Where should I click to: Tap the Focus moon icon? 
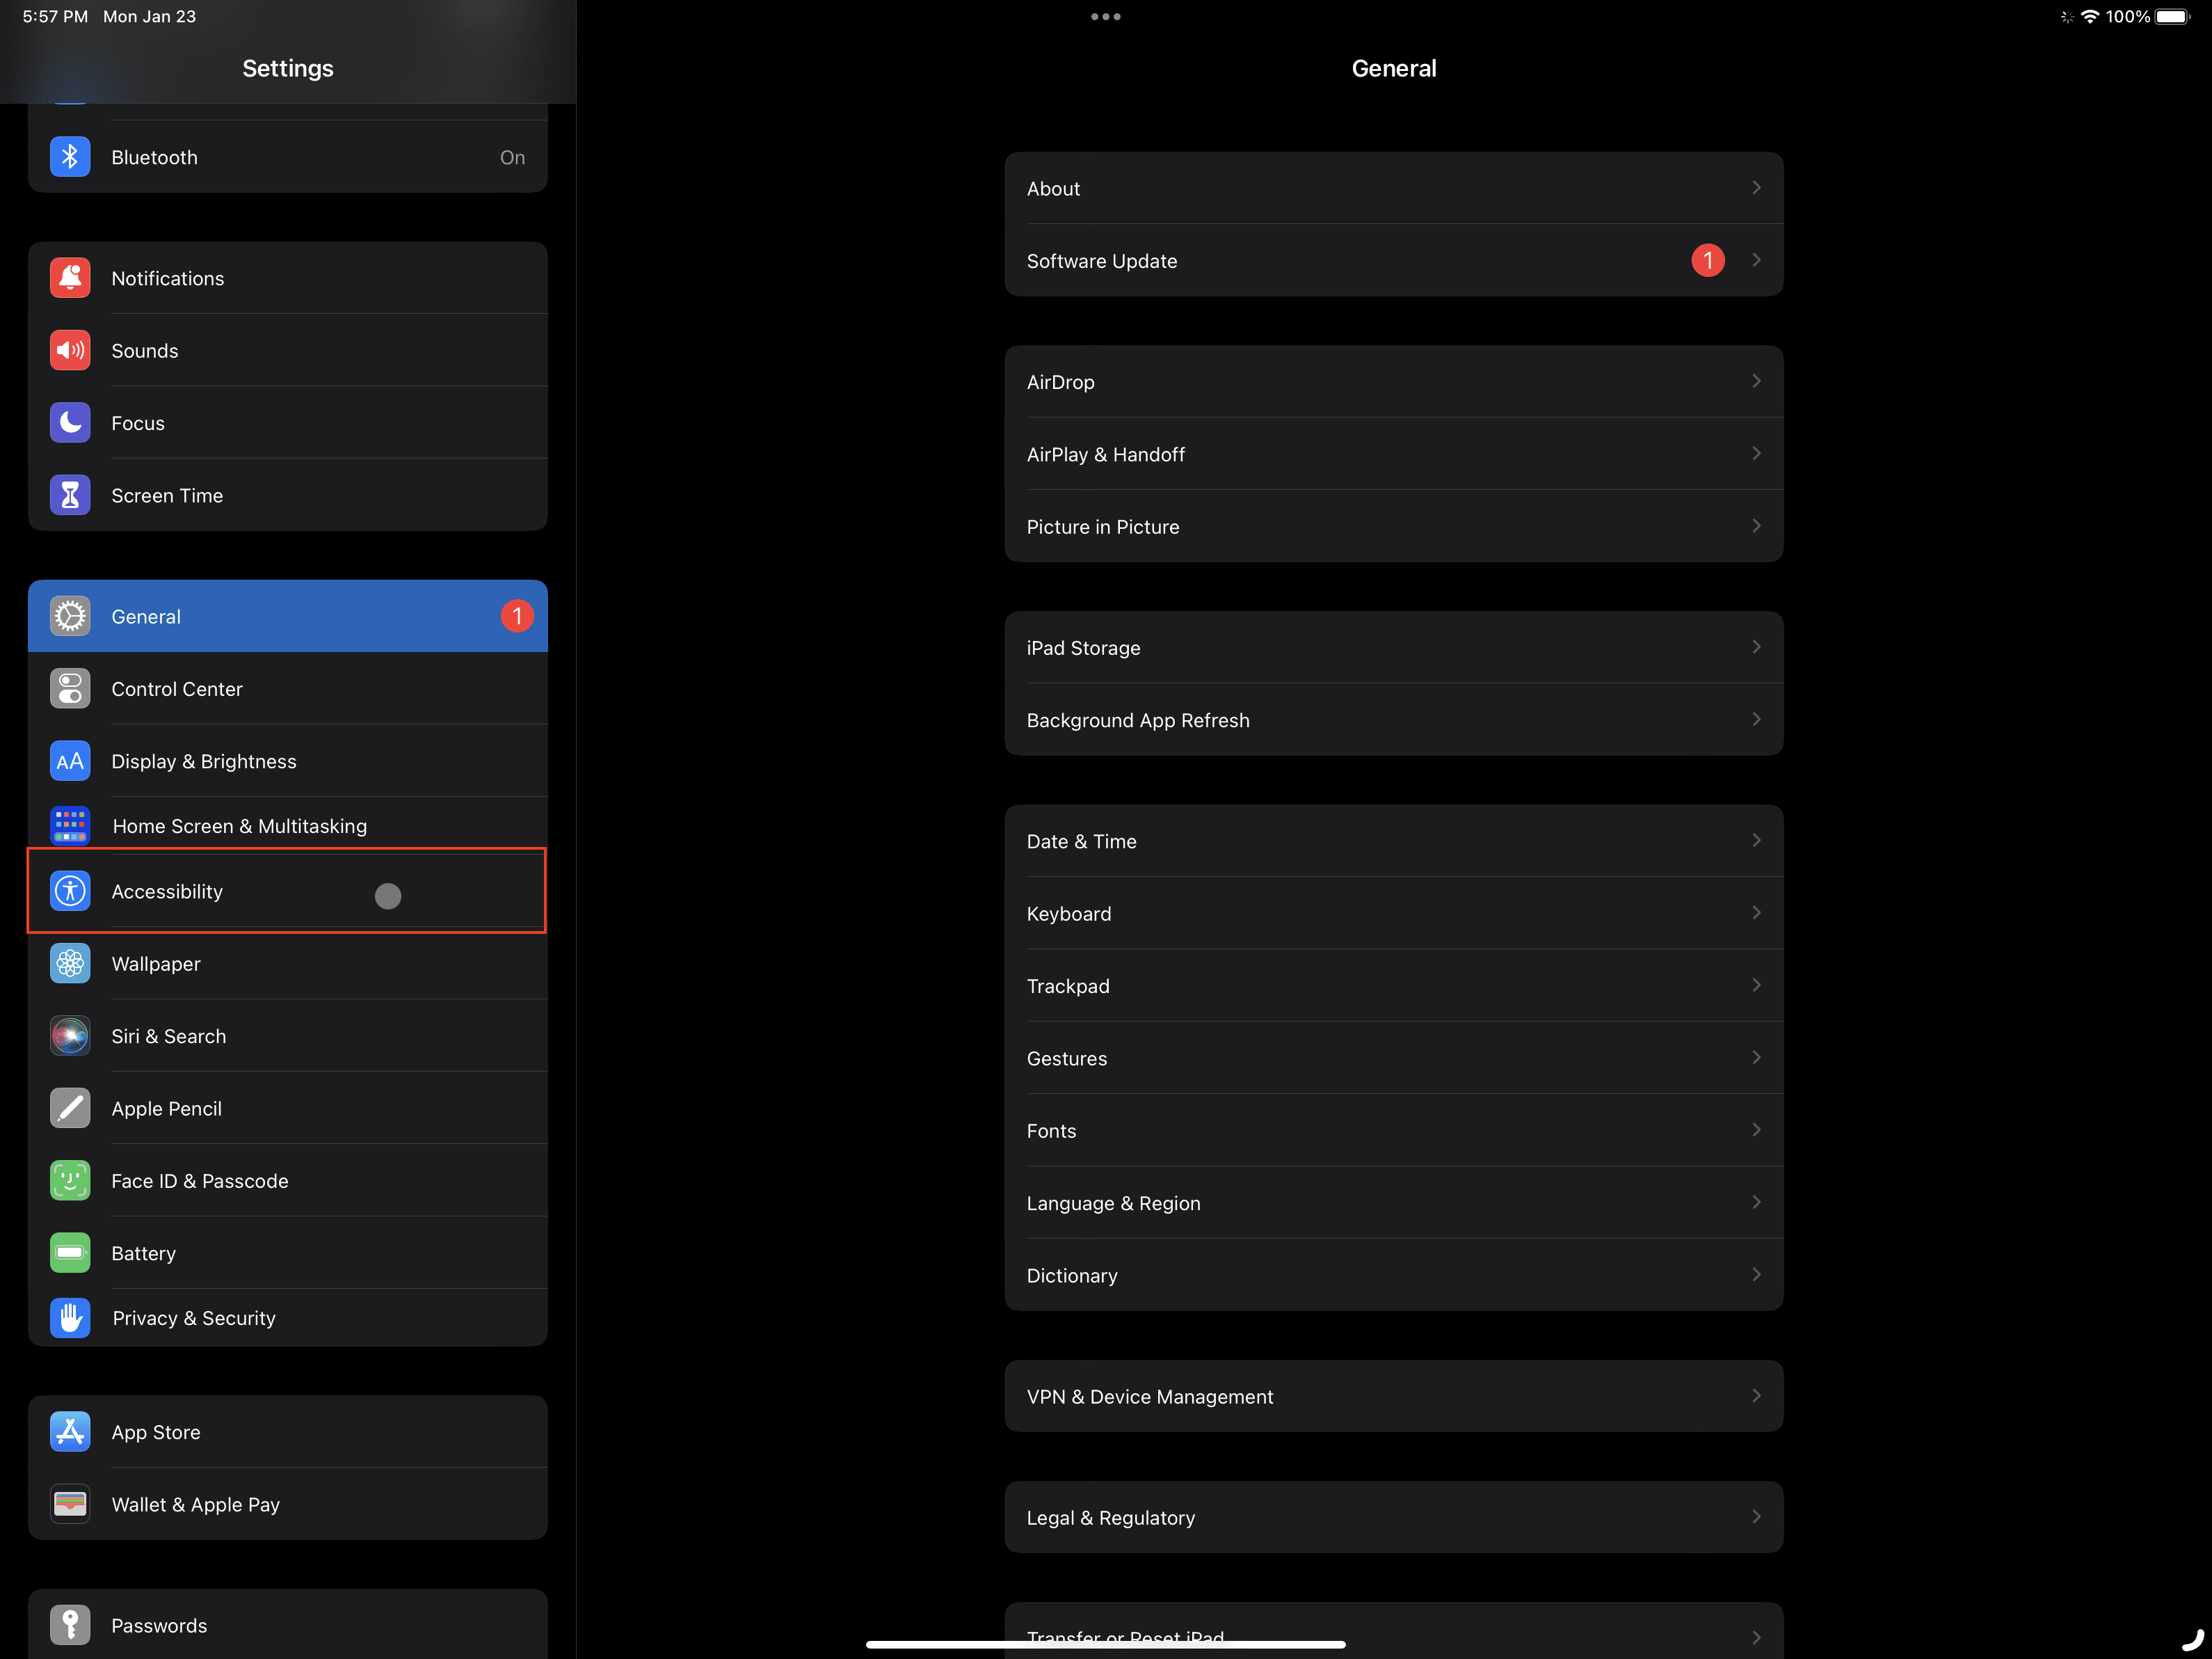point(70,422)
